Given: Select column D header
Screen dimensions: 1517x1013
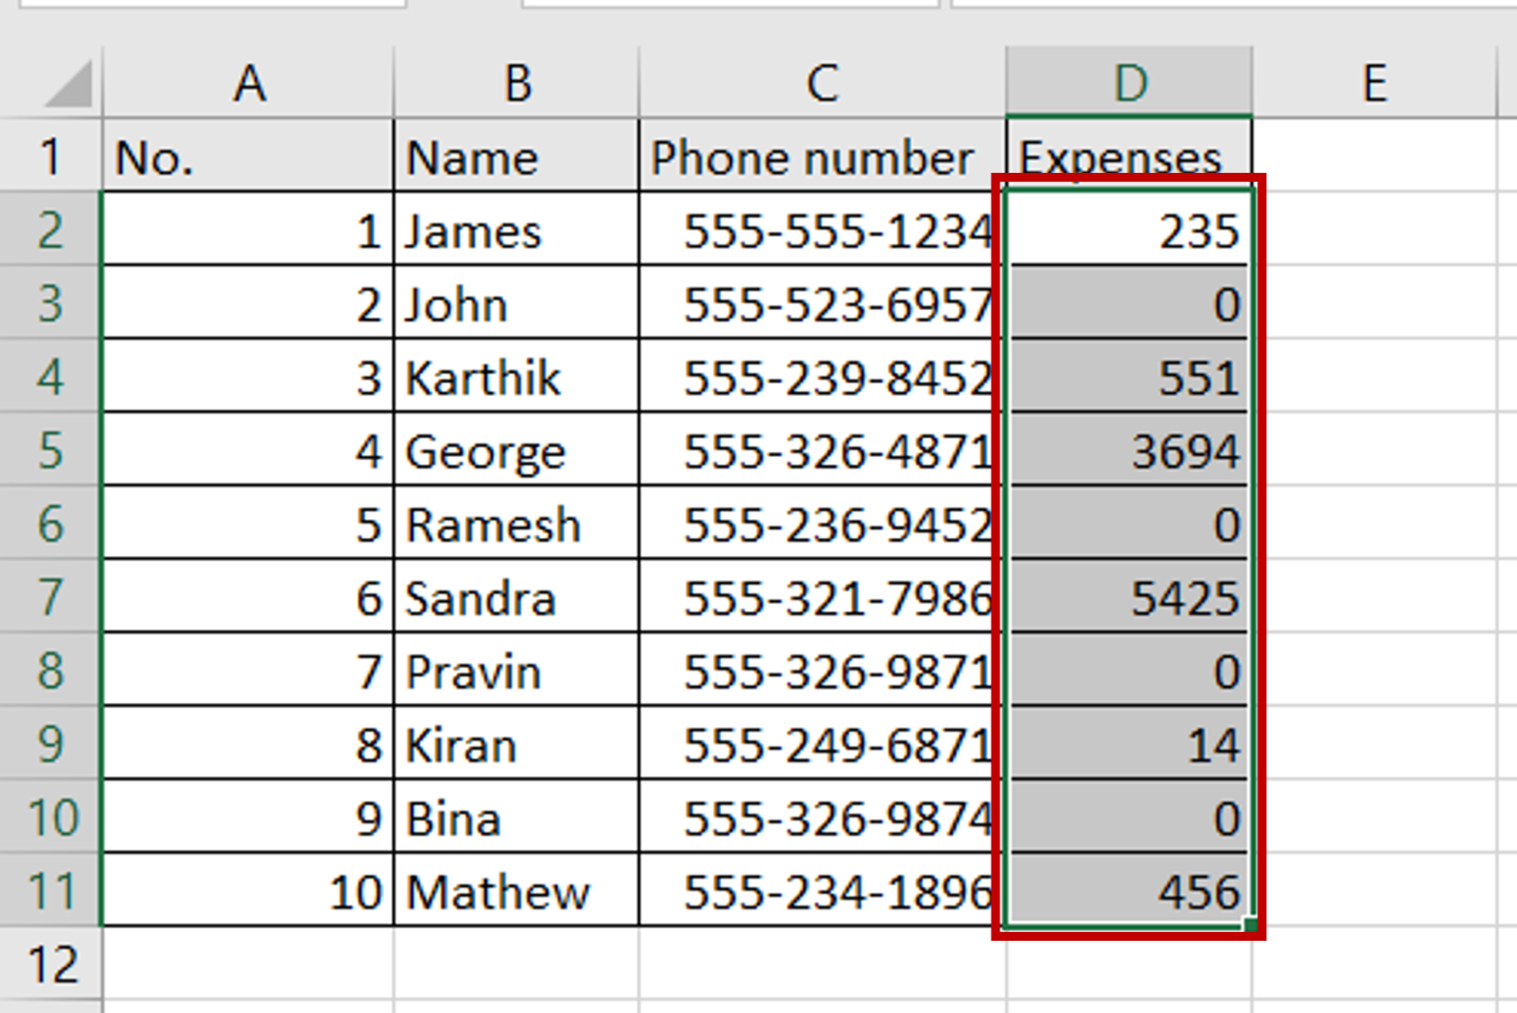Looking at the screenshot, I should pyautogui.click(x=1129, y=82).
